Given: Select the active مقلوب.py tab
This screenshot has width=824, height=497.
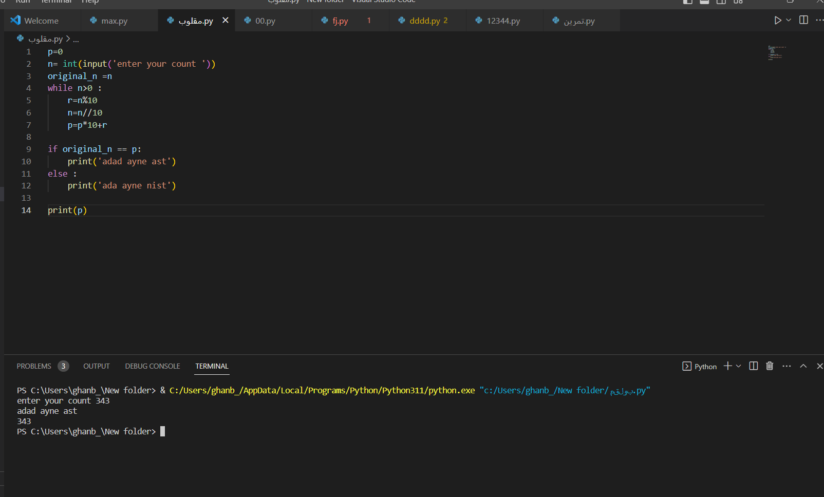Looking at the screenshot, I should coord(196,21).
